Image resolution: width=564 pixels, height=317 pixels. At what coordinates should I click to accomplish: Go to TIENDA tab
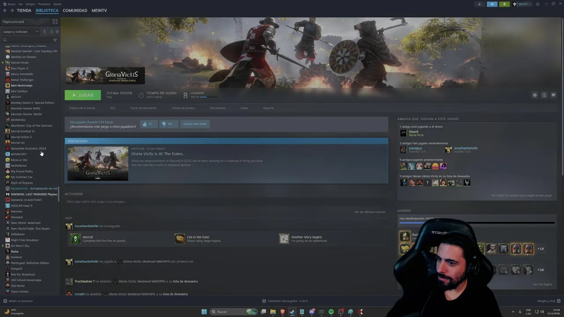click(x=24, y=11)
